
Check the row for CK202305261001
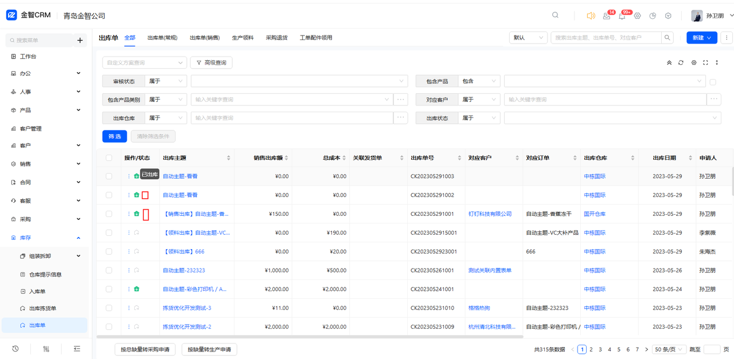(x=109, y=270)
